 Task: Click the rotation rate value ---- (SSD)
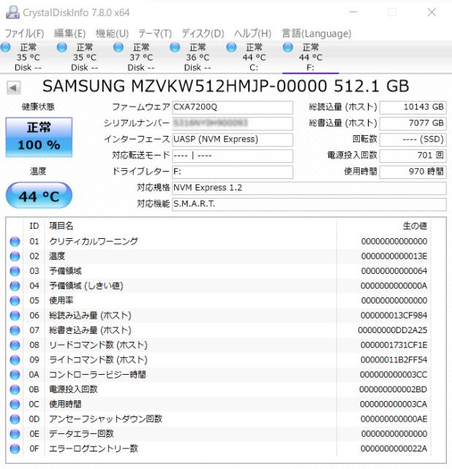(413, 140)
